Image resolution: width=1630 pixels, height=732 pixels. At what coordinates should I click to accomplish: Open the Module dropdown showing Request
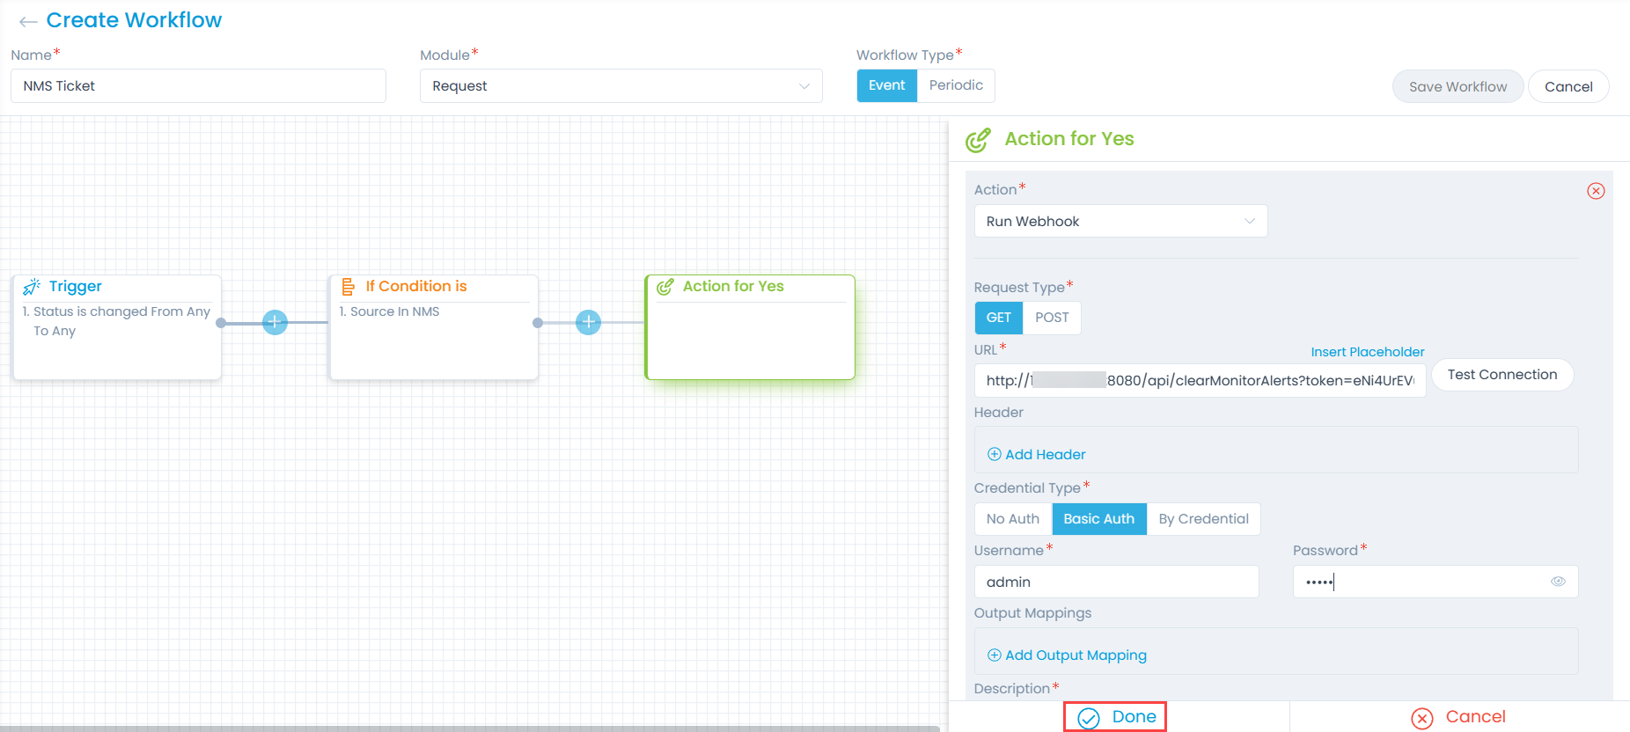[621, 86]
